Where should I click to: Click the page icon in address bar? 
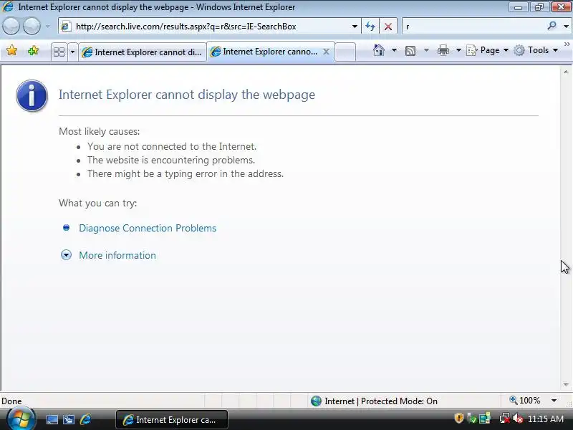[x=65, y=27]
